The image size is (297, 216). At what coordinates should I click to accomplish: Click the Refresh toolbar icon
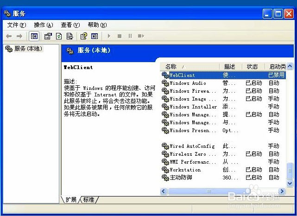(x=59, y=36)
